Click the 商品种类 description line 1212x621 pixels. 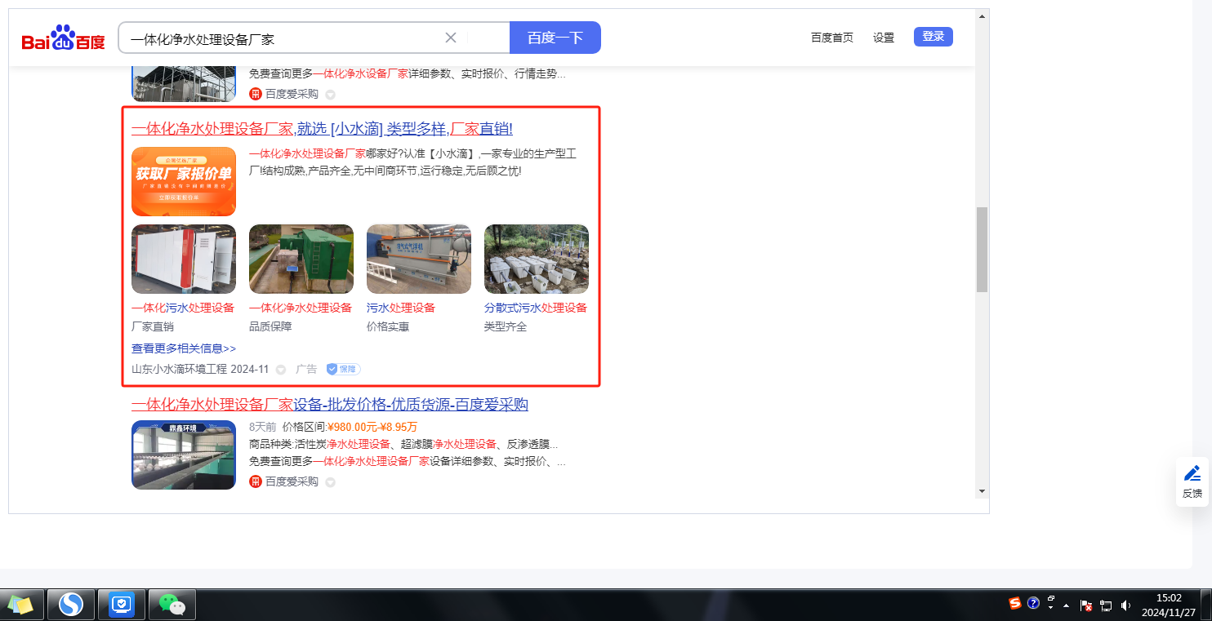[x=404, y=444]
